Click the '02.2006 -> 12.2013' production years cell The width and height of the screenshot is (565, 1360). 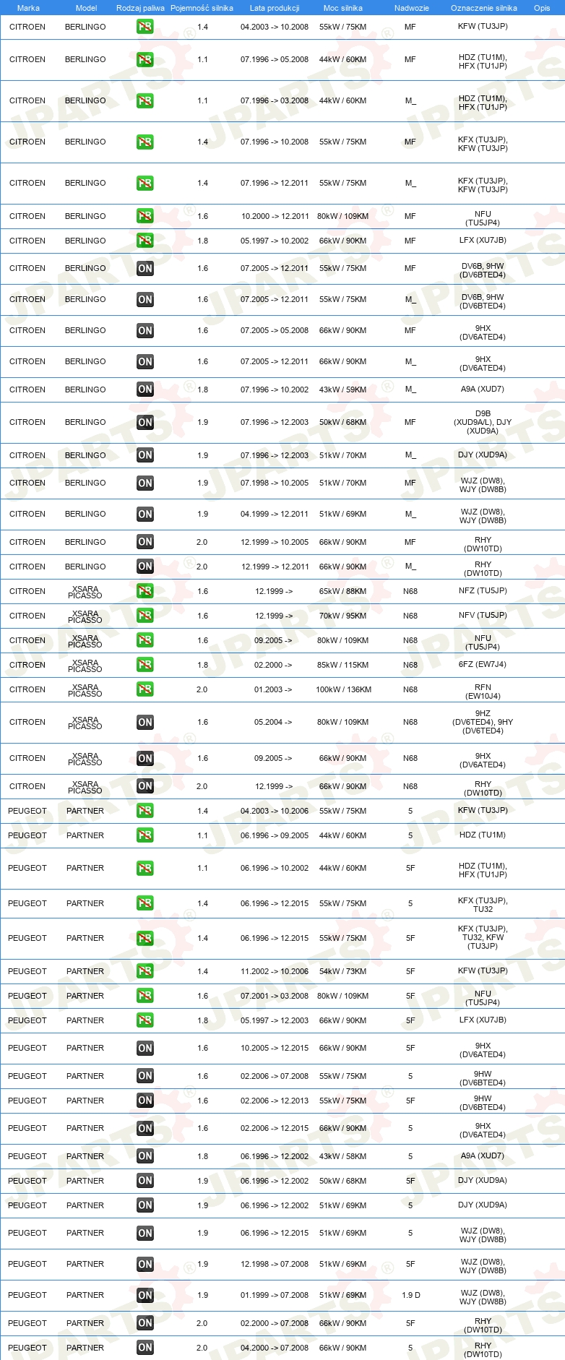[x=275, y=1101]
